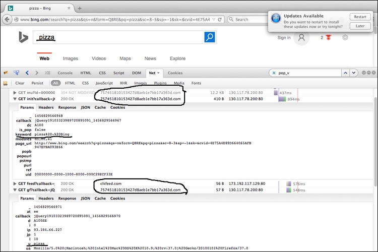Image resolution: width=378 pixels, height=252 pixels.
Task: Expand the GET mu?id=000000 request
Action: coord(15,93)
